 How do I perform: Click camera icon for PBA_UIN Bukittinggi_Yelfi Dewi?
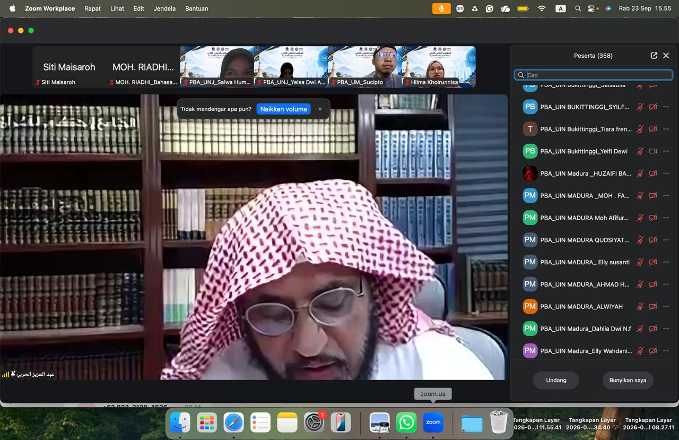653,151
